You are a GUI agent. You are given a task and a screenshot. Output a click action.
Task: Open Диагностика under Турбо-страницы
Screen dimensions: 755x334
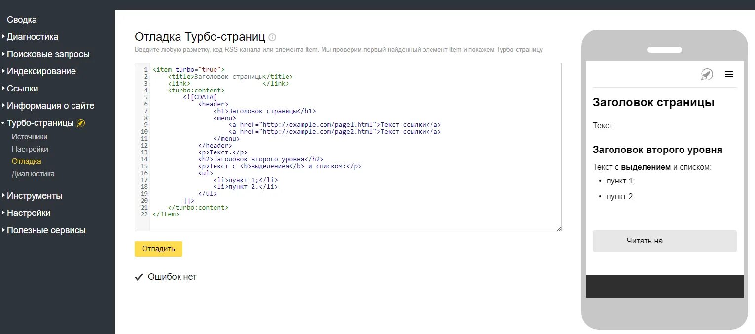33,174
